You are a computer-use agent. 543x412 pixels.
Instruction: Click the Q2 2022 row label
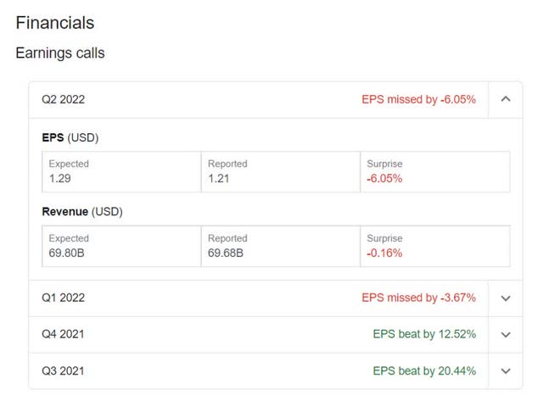pos(63,99)
